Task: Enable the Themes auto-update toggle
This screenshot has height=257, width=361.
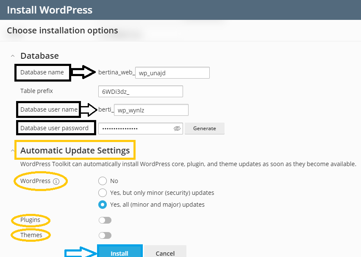Action: (x=105, y=235)
